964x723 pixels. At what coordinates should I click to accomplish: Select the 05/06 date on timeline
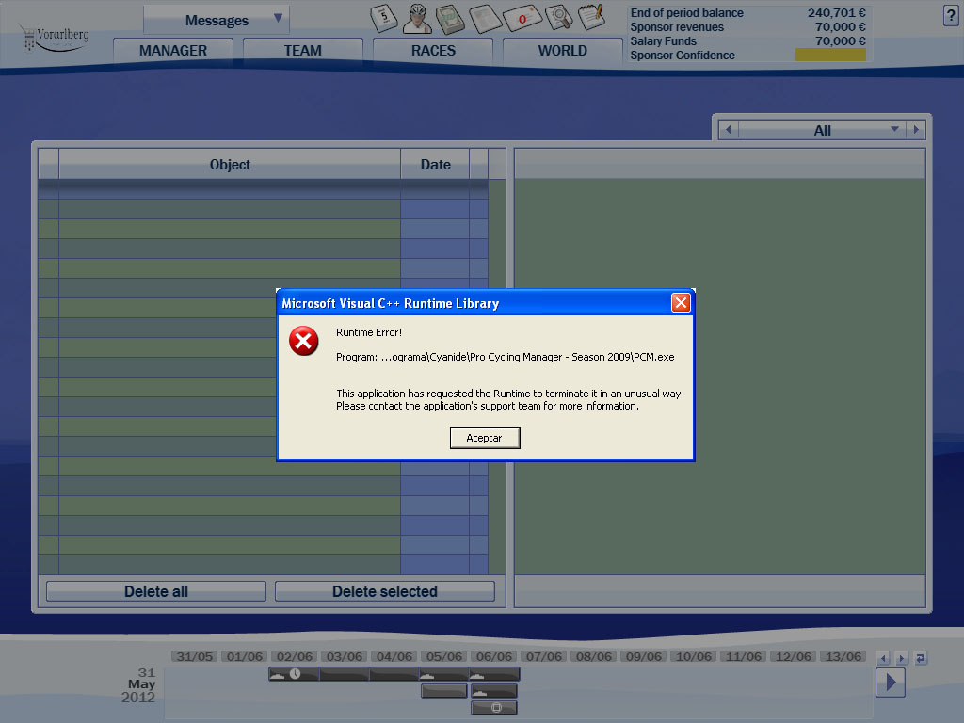point(443,656)
